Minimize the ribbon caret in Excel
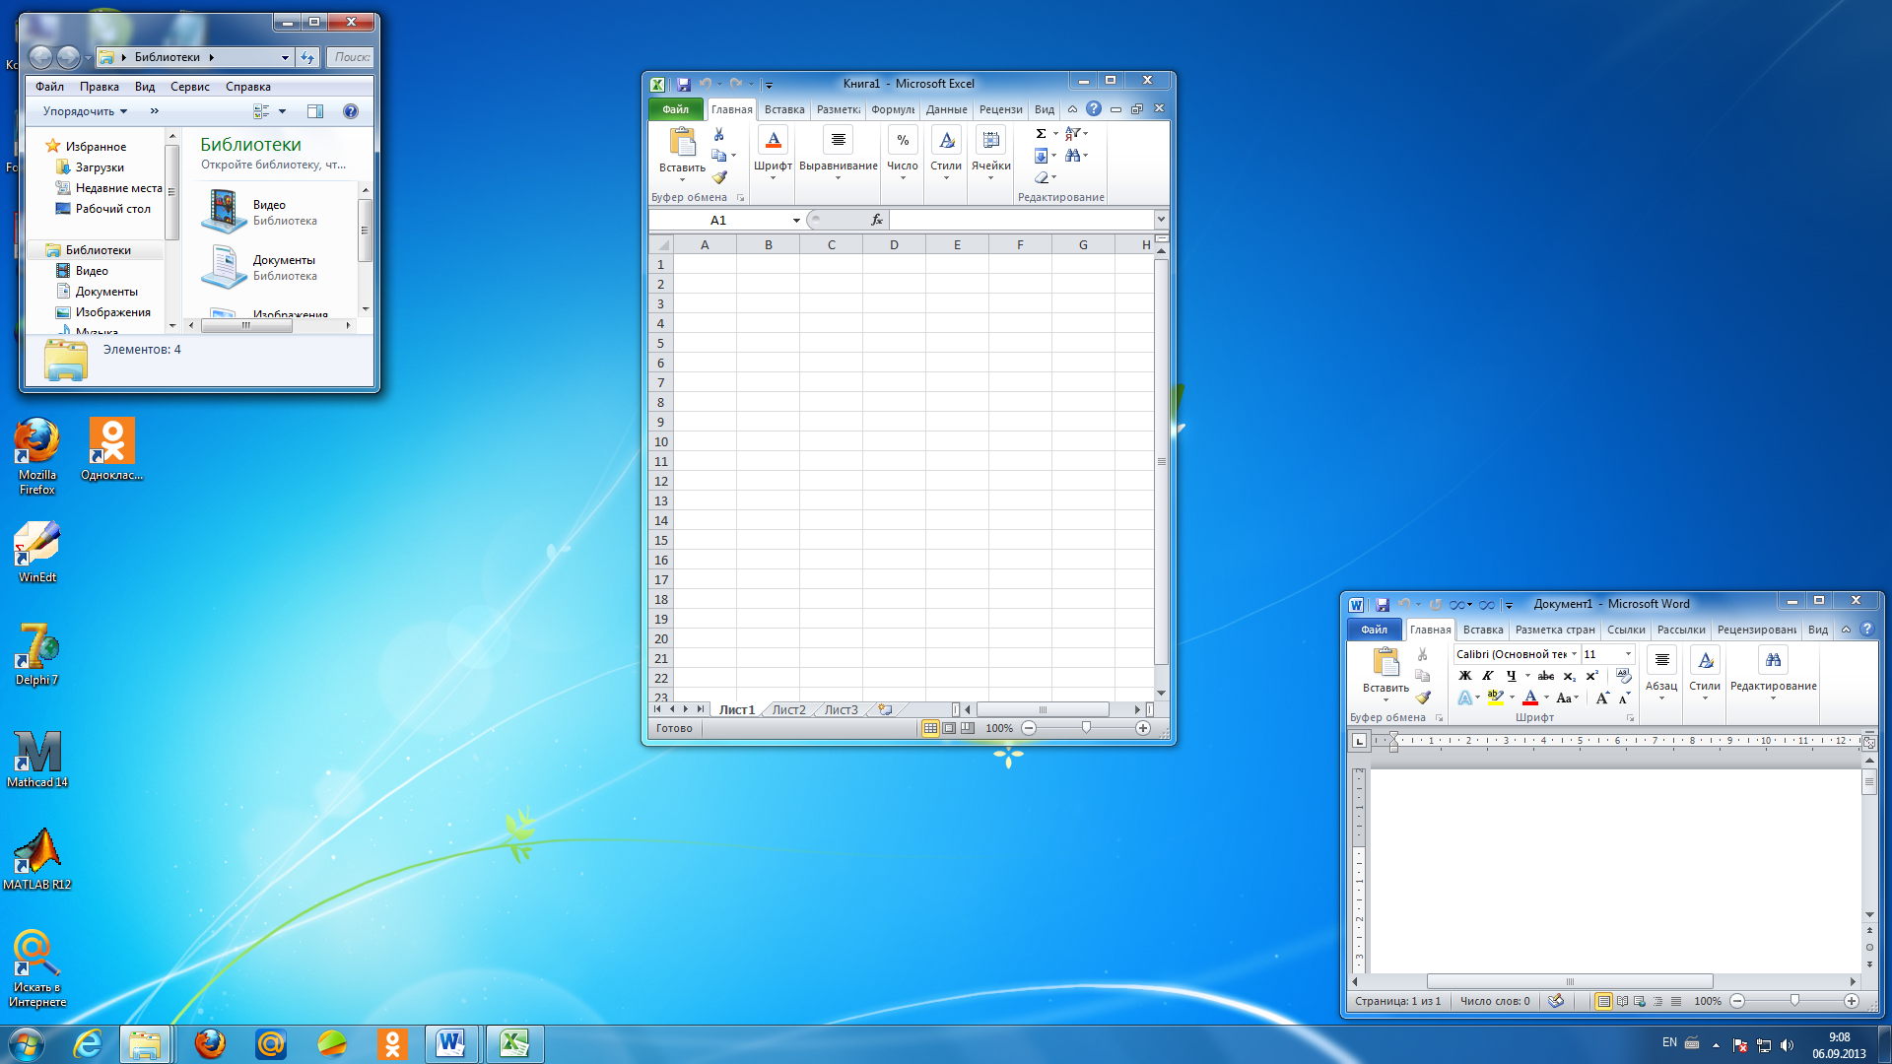Image resolution: width=1892 pixels, height=1064 pixels. (1073, 109)
